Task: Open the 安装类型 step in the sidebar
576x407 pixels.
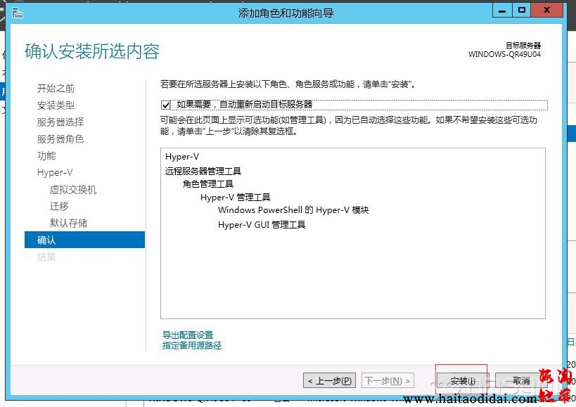Action: (x=56, y=105)
